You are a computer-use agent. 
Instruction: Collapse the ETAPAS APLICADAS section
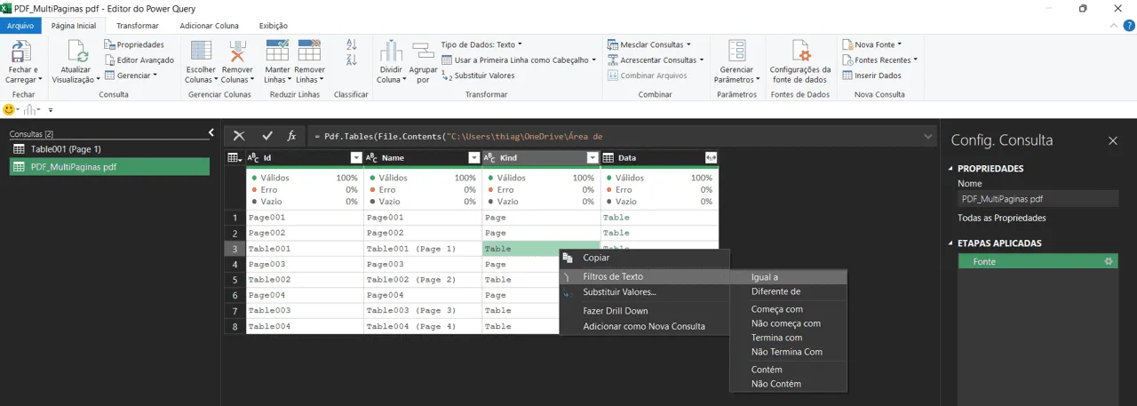point(952,243)
